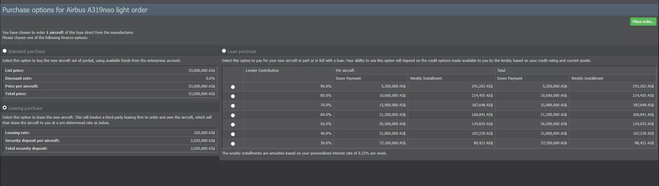Choose the 40.0% lender contribution radio
The height and width of the screenshot is (186, 659).
coord(233,134)
